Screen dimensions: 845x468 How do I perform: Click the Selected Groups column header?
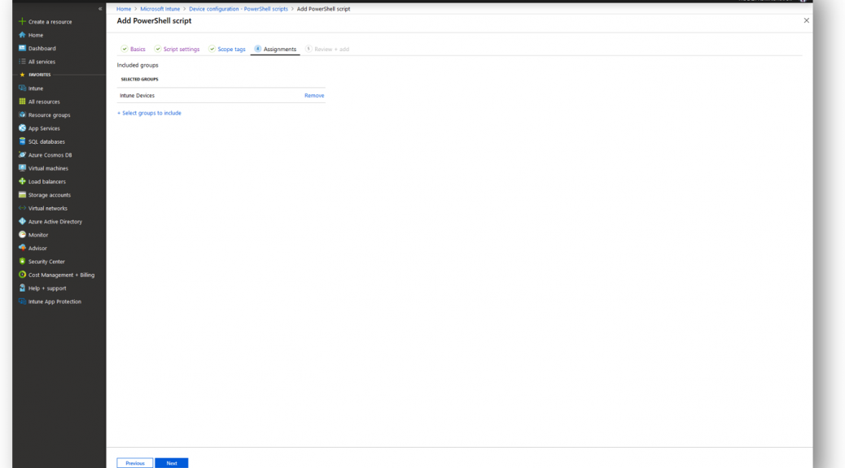[139, 79]
